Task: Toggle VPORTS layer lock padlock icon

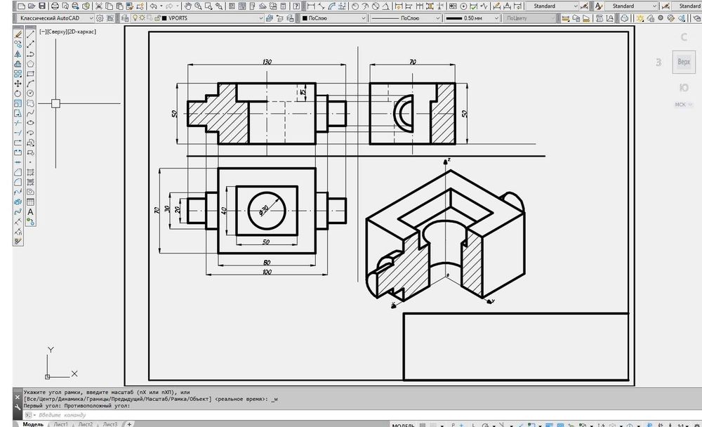Action: point(157,18)
